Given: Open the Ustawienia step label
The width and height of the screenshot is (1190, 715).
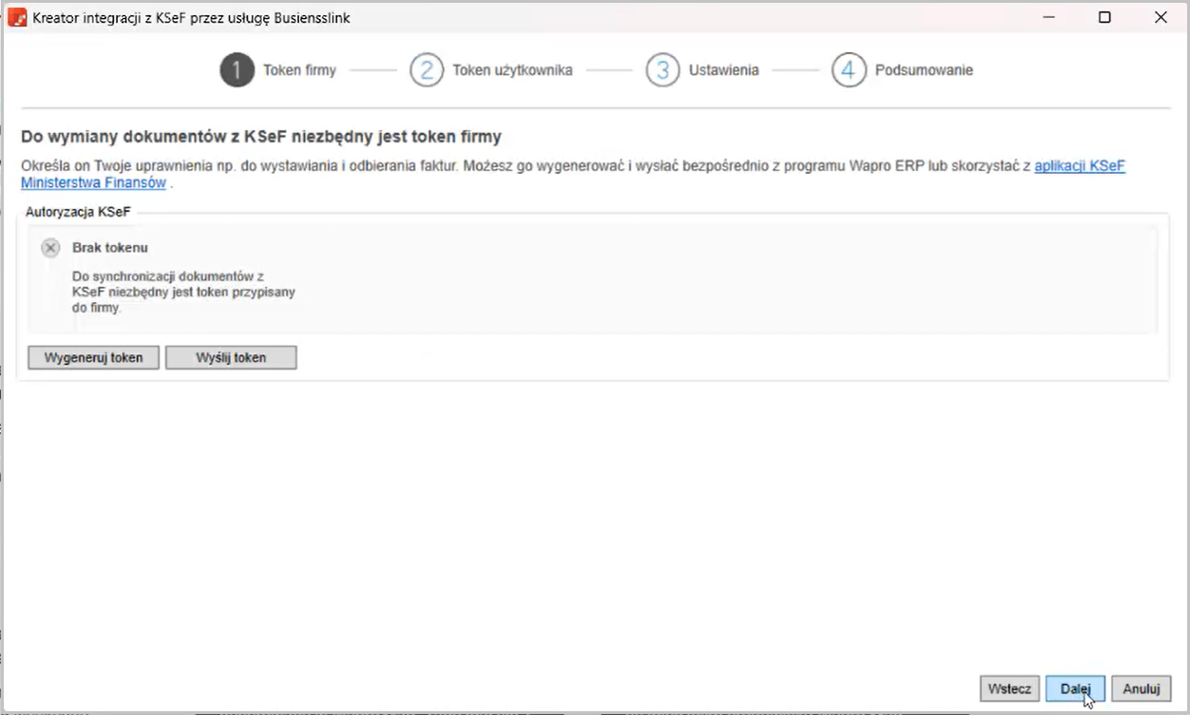Looking at the screenshot, I should 724,70.
